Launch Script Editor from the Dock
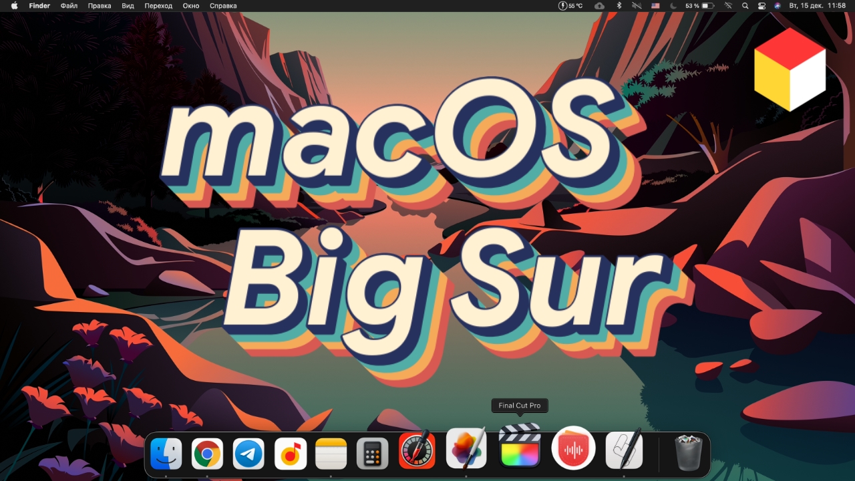855x481 pixels. 624,449
